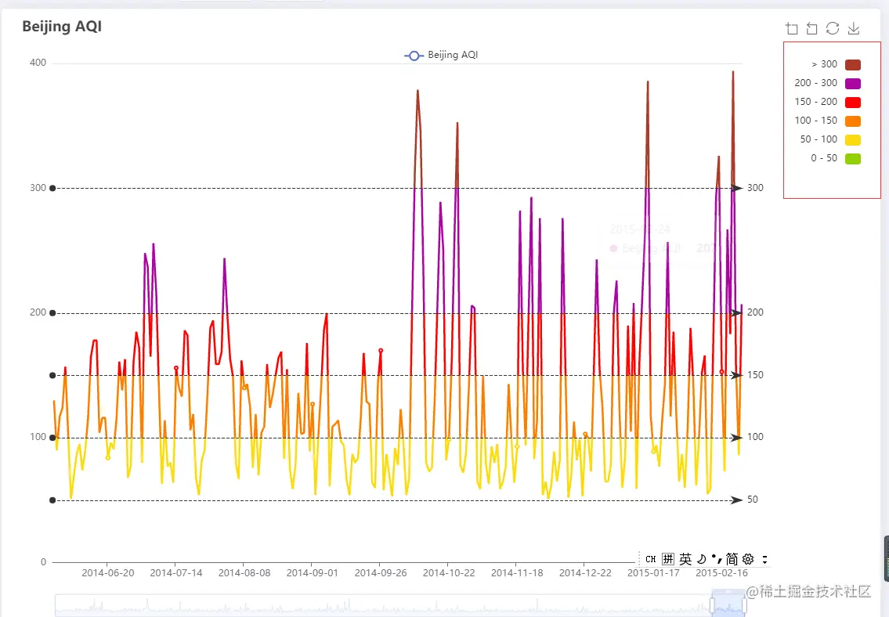This screenshot has height=617, width=889.
Task: Click the left handle of data zoom slider
Action: tap(713, 606)
